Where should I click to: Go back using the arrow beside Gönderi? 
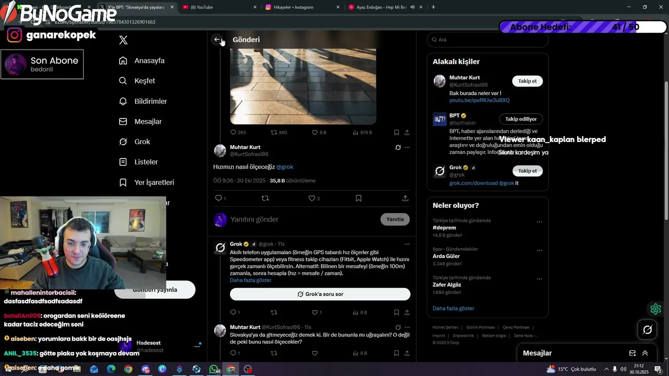click(217, 40)
